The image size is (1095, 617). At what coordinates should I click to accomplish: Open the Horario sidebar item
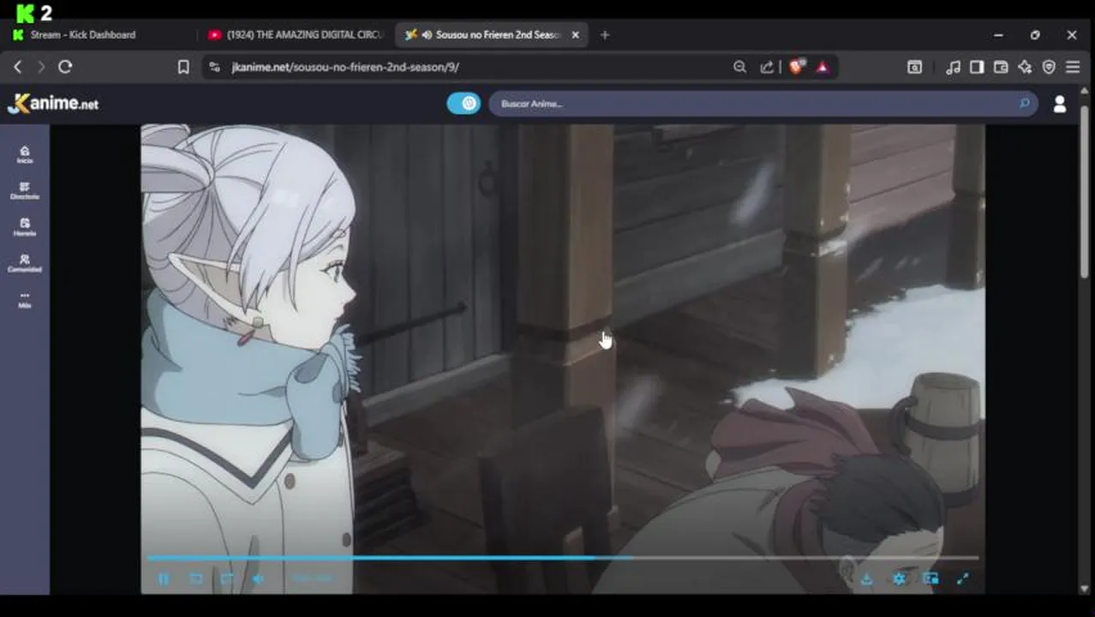point(25,227)
